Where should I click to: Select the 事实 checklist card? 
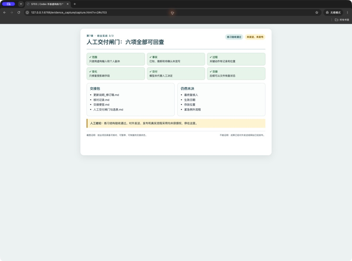(176, 59)
